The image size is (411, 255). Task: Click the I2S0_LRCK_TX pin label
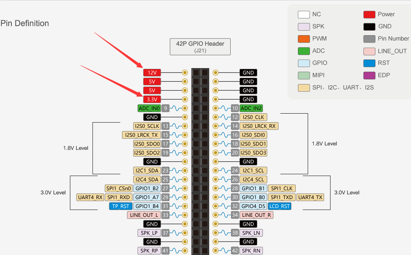141,135
